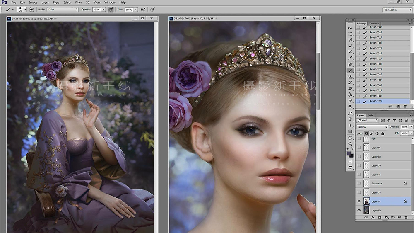Create a new layer group

(393, 217)
